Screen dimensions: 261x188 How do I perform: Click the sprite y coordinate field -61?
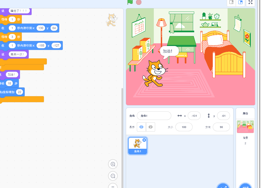(x=224, y=116)
